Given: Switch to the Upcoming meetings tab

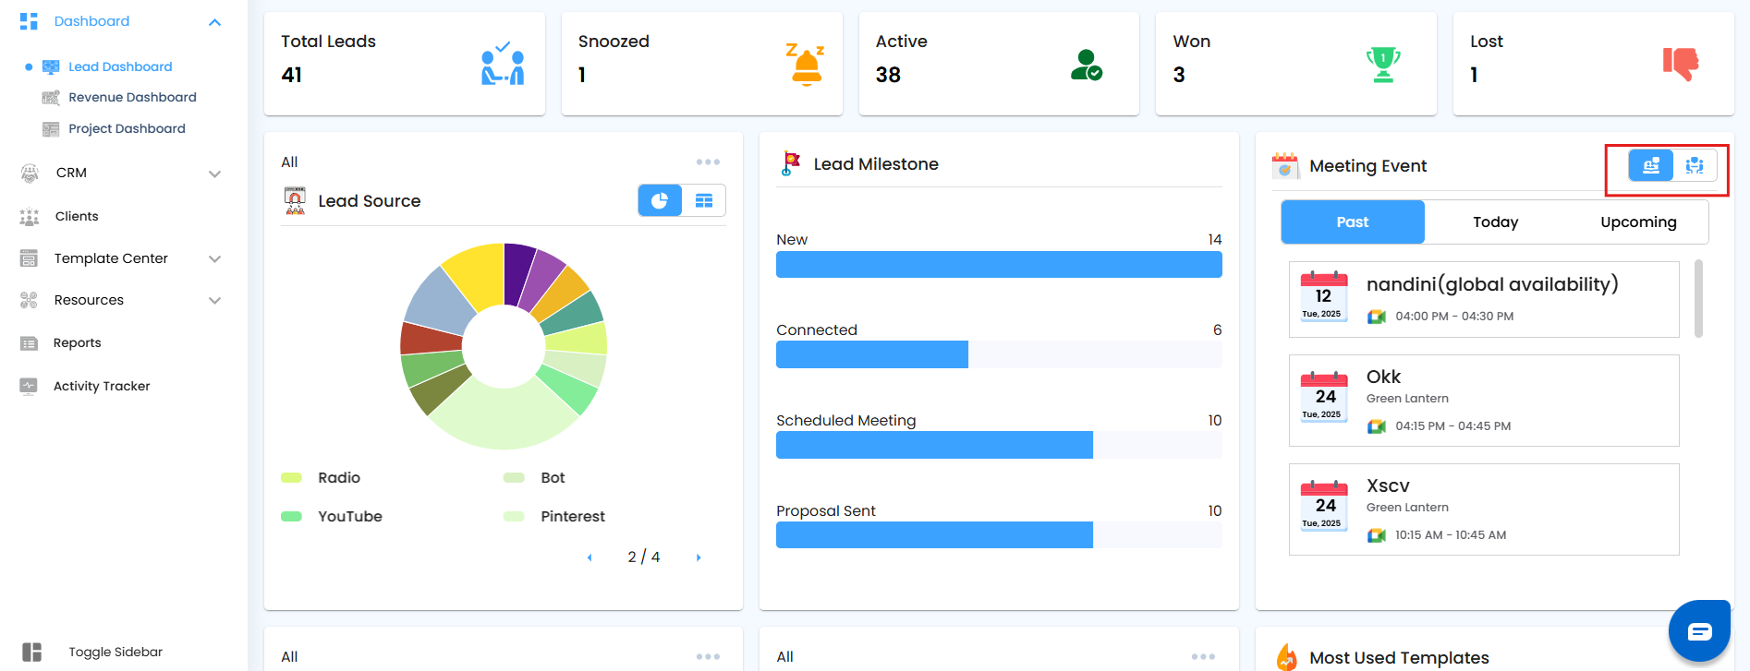Looking at the screenshot, I should 1638,222.
